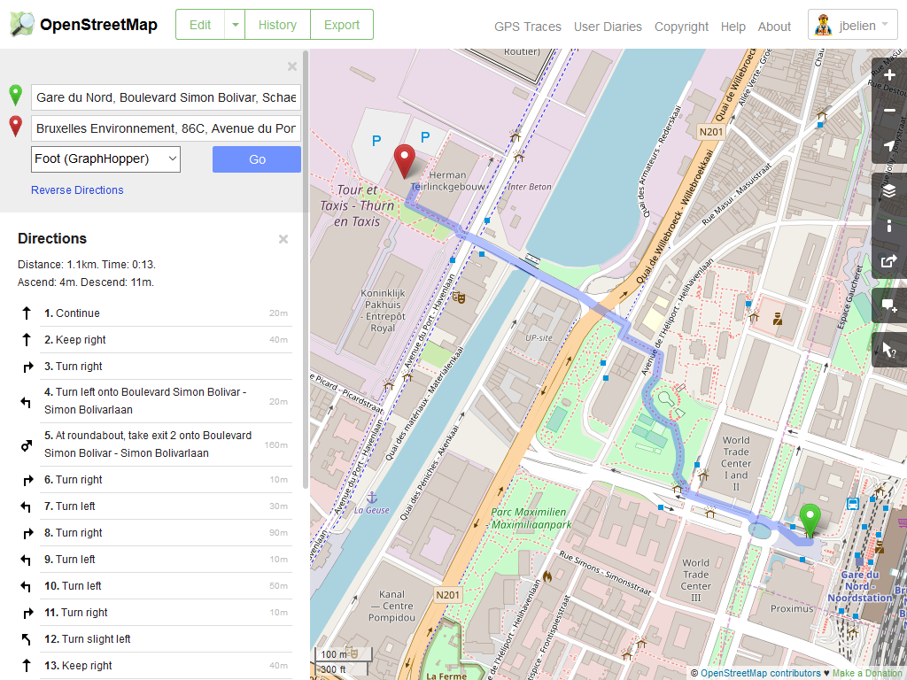Click the zoom in plus icon
Screen dimensions: 907x680
point(889,75)
